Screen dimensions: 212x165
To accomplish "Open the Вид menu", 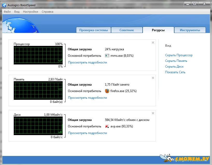I will pyautogui.click(x=17, y=12).
